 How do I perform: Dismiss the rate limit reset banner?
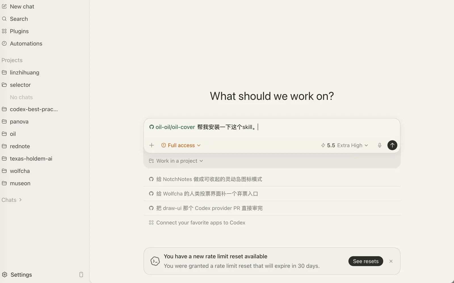click(391, 261)
